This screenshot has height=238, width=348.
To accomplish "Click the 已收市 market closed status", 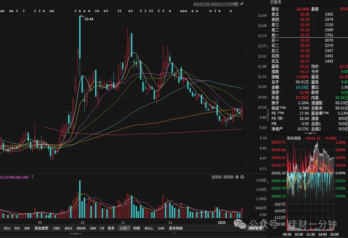I will [x=275, y=2].
